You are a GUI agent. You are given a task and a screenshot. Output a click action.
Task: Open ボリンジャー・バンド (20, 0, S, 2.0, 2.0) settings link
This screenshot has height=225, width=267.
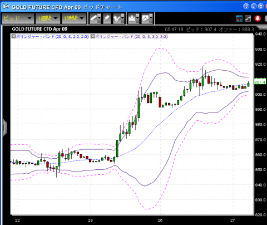[x=52, y=36]
